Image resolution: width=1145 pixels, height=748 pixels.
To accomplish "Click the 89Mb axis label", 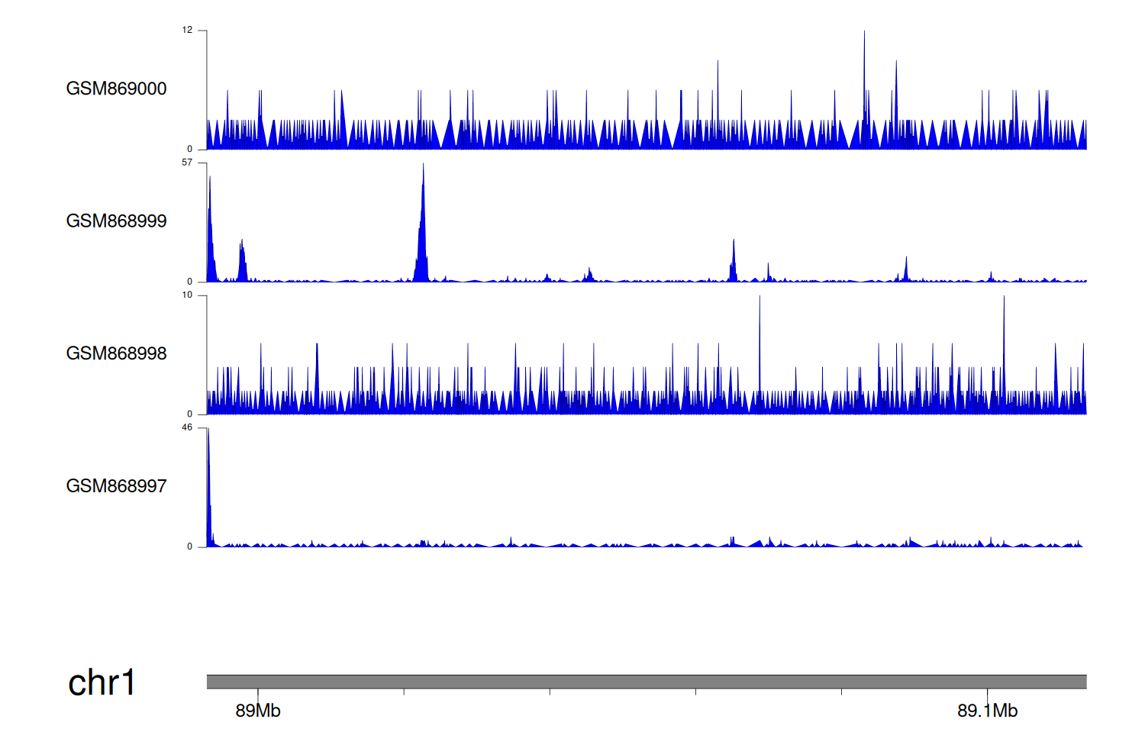I will [258, 711].
